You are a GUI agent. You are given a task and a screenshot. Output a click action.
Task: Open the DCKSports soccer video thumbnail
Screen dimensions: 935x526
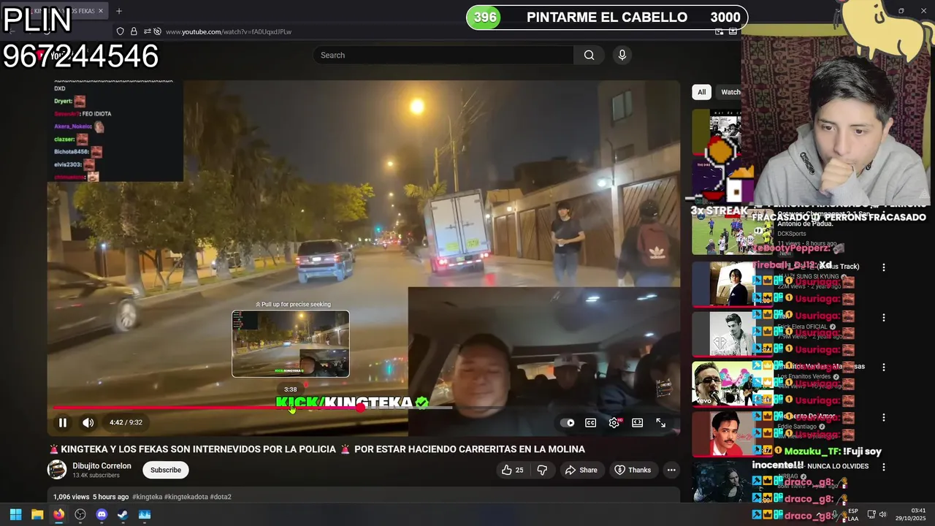[x=732, y=232]
